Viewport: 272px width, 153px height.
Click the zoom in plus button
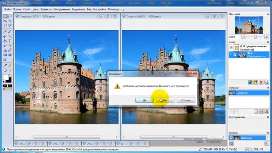[266, 37]
